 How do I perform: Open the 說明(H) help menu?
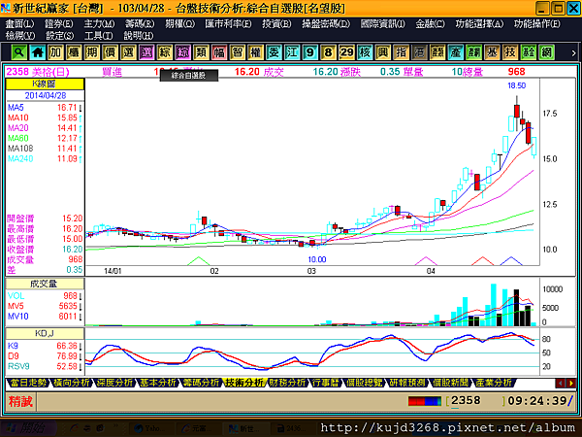coord(139,36)
